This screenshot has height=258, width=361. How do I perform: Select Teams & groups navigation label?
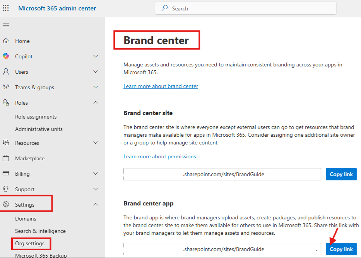[34, 87]
